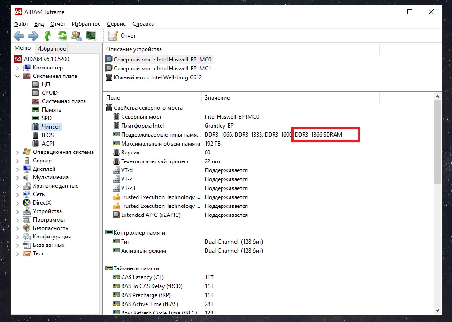Expand the Компьютер tree node
This screenshot has height=322, width=452.
(x=17, y=68)
